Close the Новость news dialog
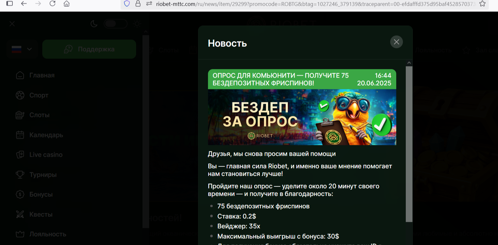The width and height of the screenshot is (498, 245). click(396, 42)
